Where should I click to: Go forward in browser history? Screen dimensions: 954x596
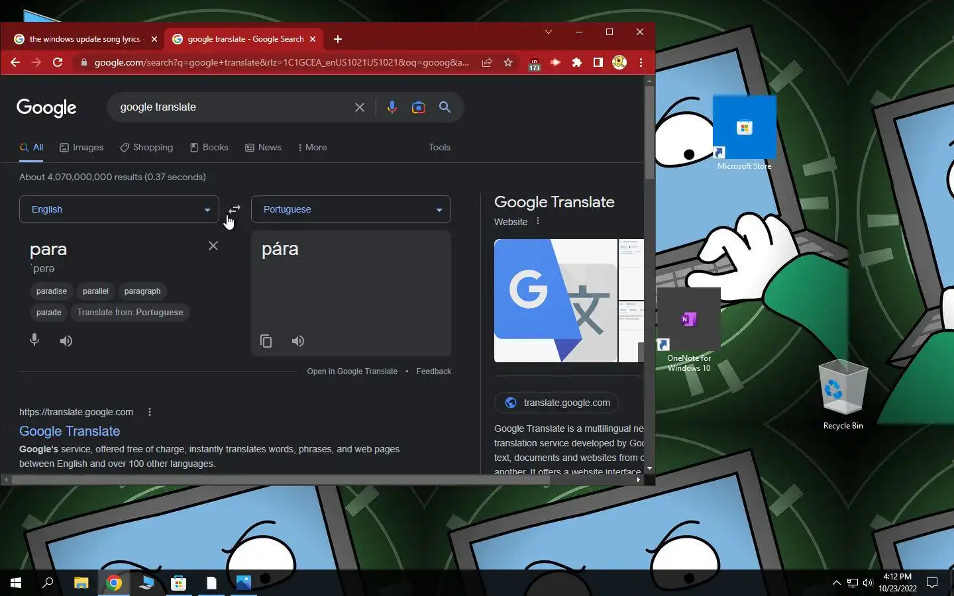tap(36, 62)
